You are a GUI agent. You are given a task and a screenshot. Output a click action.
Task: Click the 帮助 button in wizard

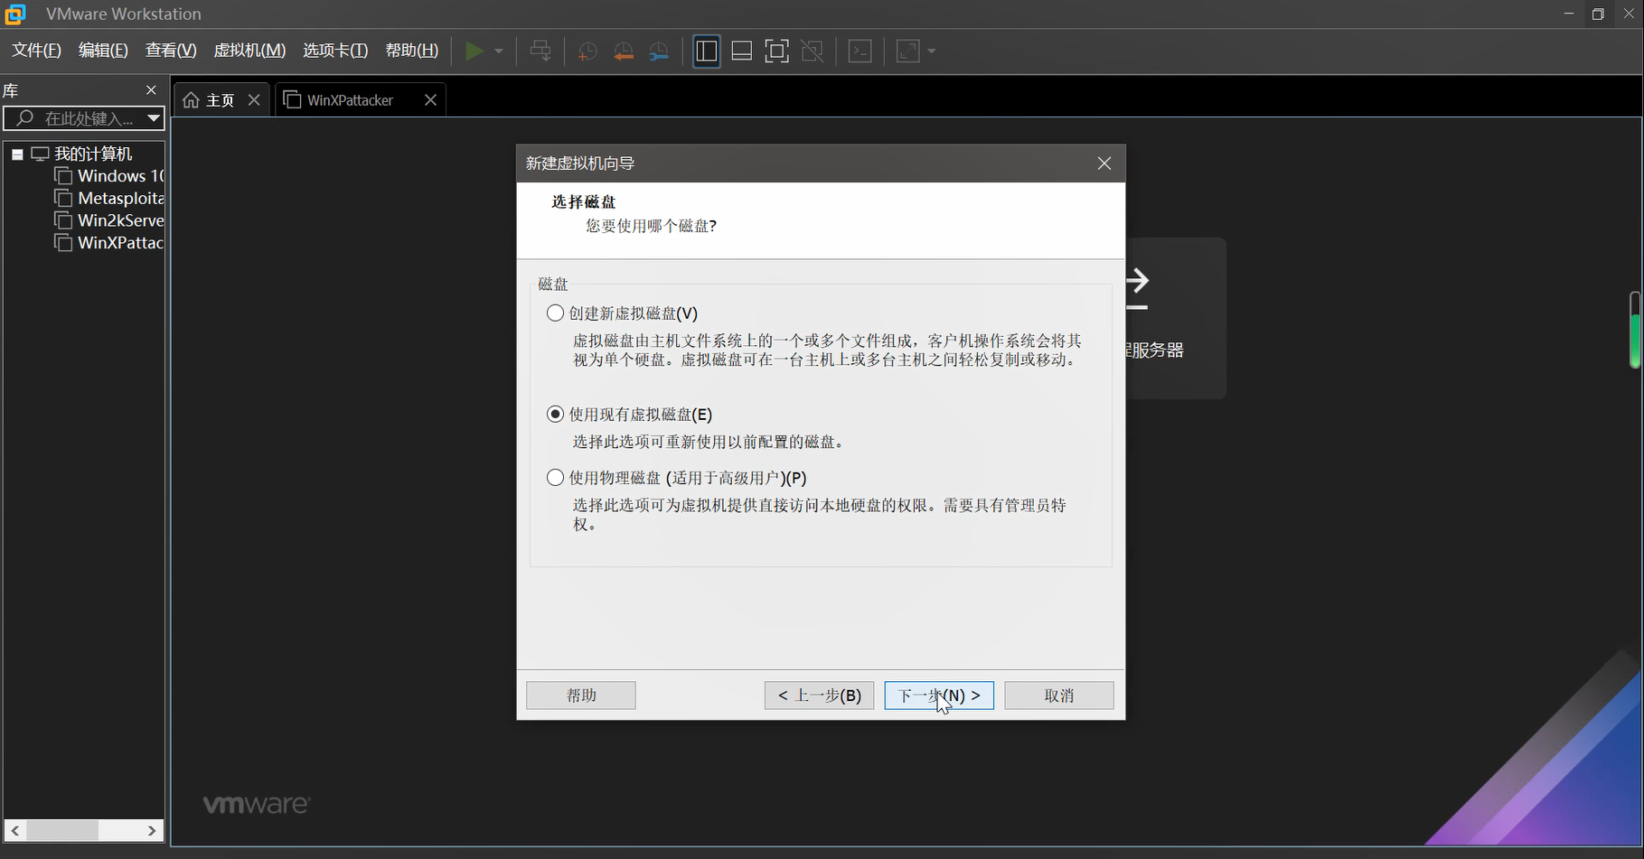[581, 696]
